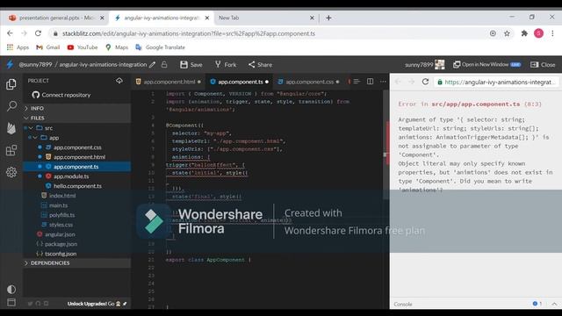Switch to New Tab browser tab
The image size is (562, 316).
click(265, 18)
